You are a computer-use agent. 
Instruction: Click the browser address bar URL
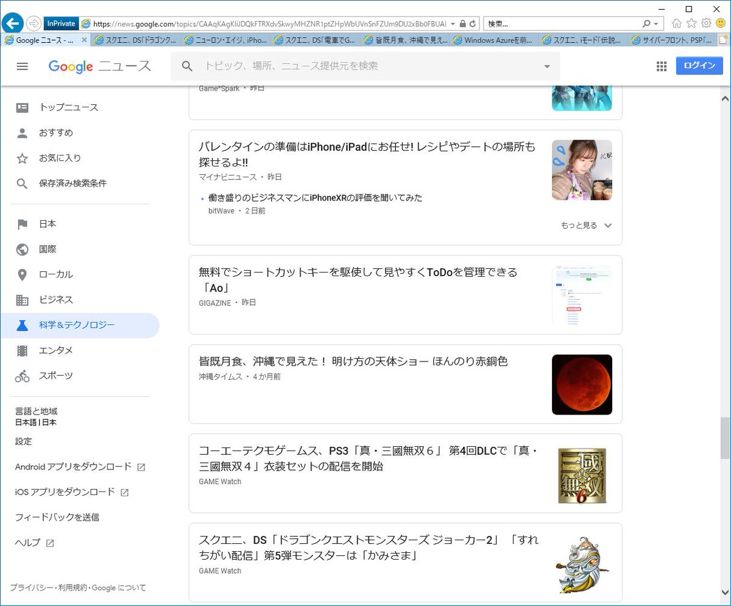pyautogui.click(x=269, y=24)
